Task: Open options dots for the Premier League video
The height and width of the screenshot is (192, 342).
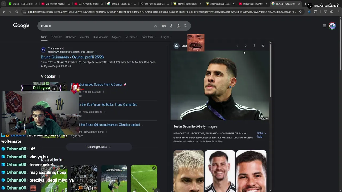Action: [x=103, y=92]
